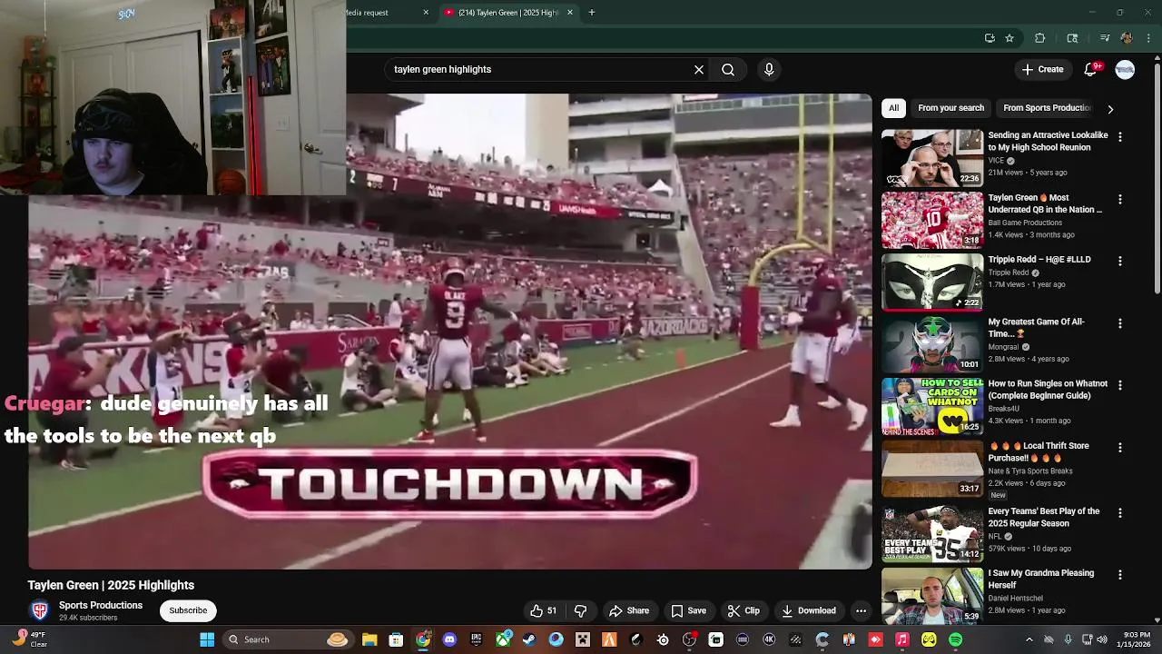
Task: Open the Chrome media controls icon
Action: click(1105, 38)
